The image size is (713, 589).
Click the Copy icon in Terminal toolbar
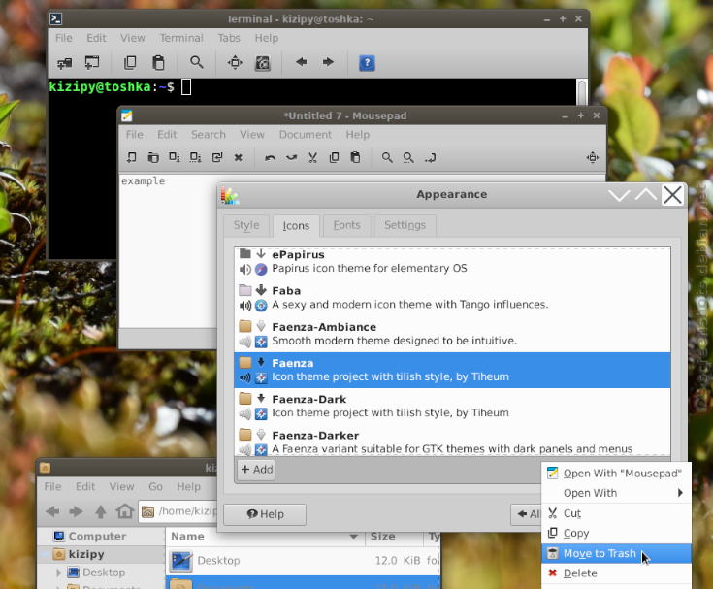pyautogui.click(x=130, y=63)
